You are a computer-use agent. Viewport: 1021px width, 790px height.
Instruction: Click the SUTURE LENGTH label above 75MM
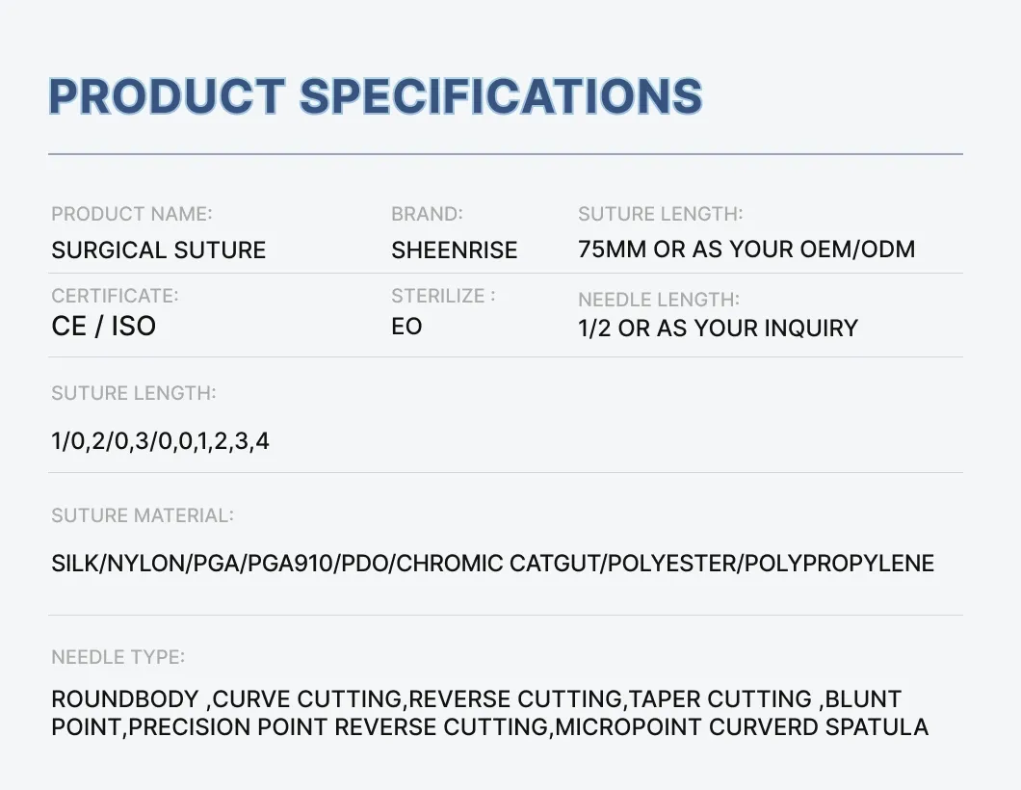tap(661, 214)
